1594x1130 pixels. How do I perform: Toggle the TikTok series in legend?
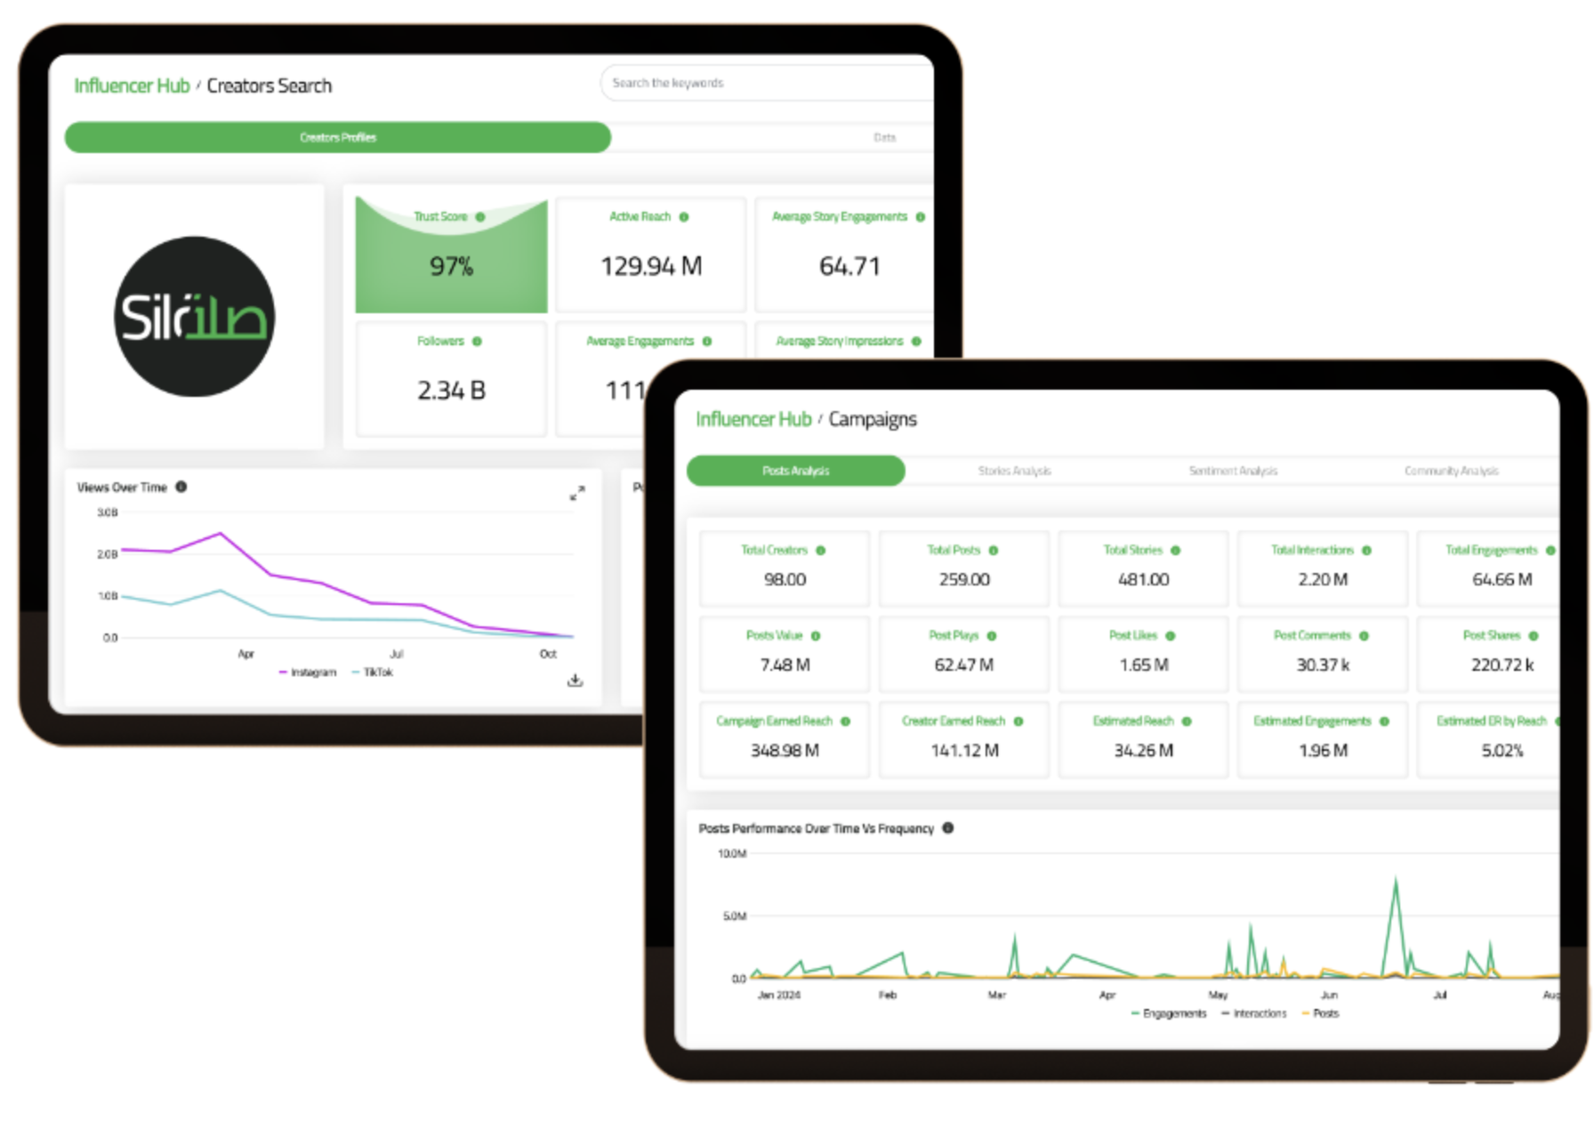click(x=373, y=673)
